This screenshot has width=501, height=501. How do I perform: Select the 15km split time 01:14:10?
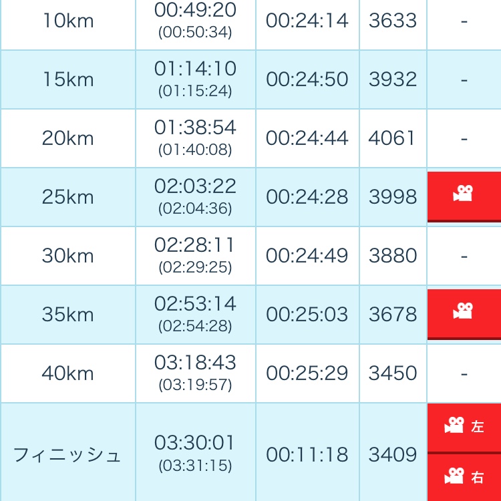pos(195,68)
